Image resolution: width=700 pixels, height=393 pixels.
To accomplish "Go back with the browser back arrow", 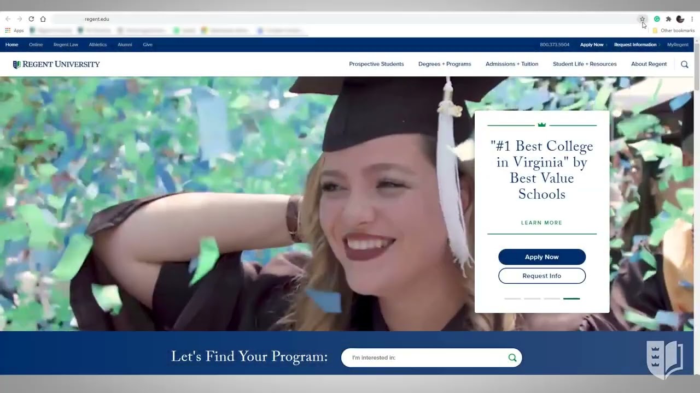I will [8, 19].
